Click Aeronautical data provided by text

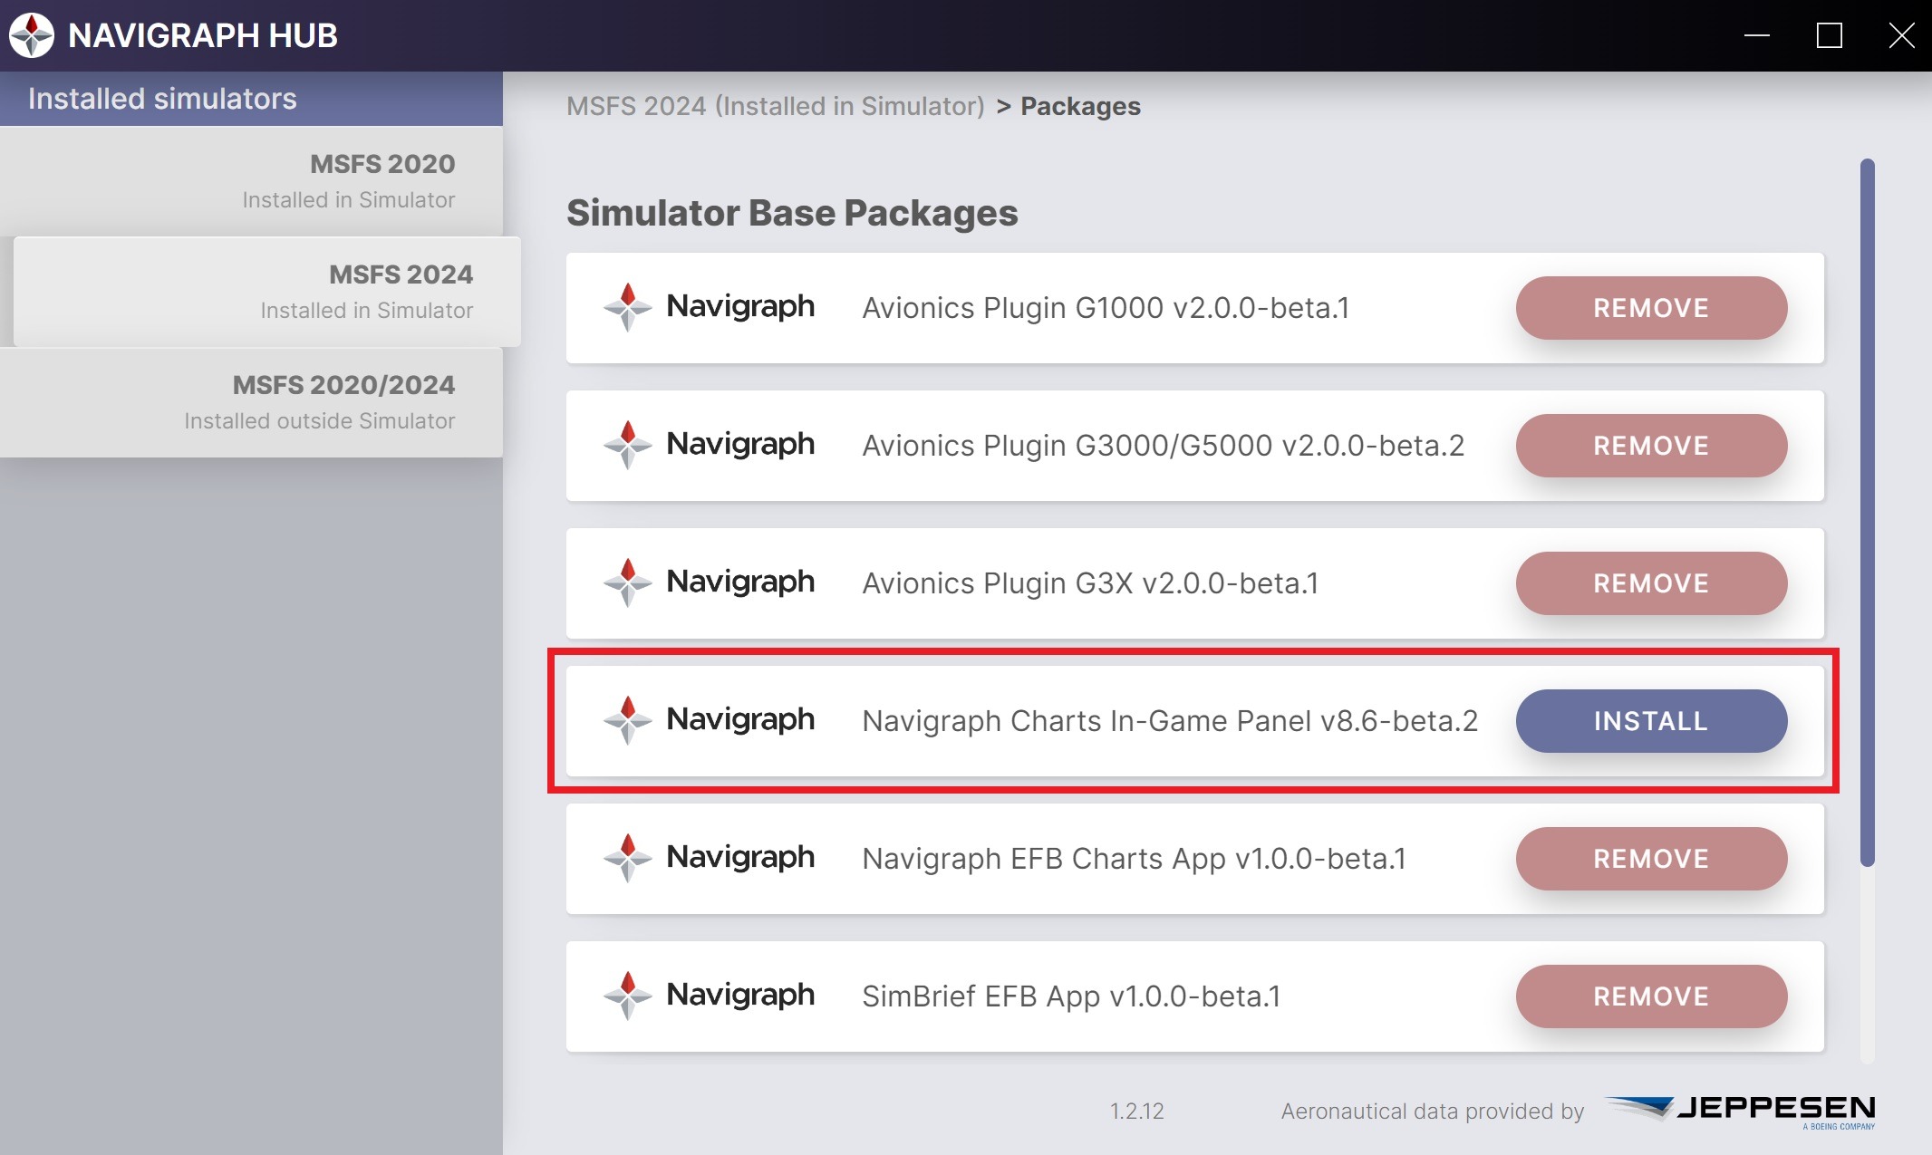pos(1432,1112)
